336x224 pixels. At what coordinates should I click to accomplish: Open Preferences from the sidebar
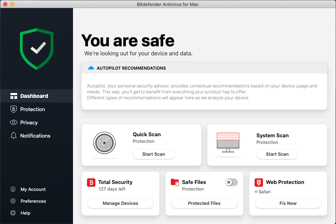[33, 201]
